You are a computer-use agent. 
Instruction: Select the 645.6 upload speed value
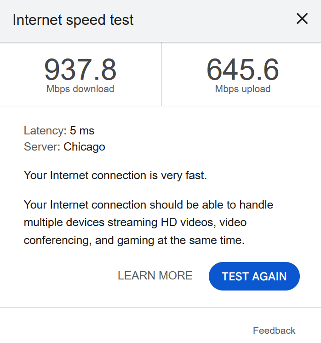[x=242, y=70]
